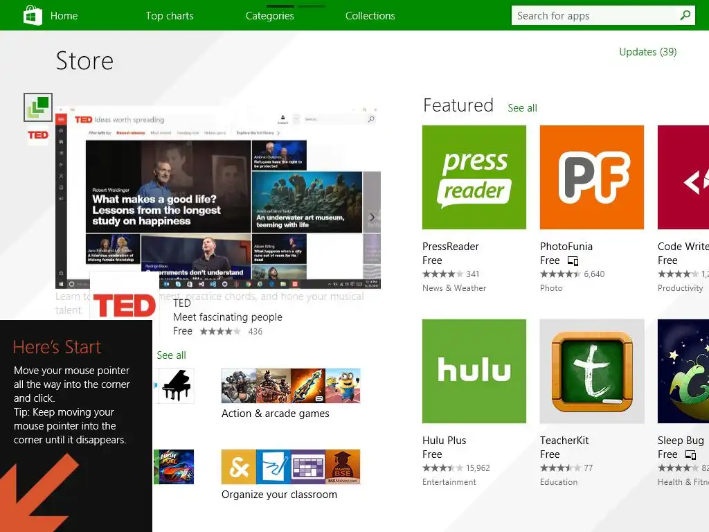Screen dimensions: 709x532
Task: Open Updates (39) link
Action: point(647,52)
